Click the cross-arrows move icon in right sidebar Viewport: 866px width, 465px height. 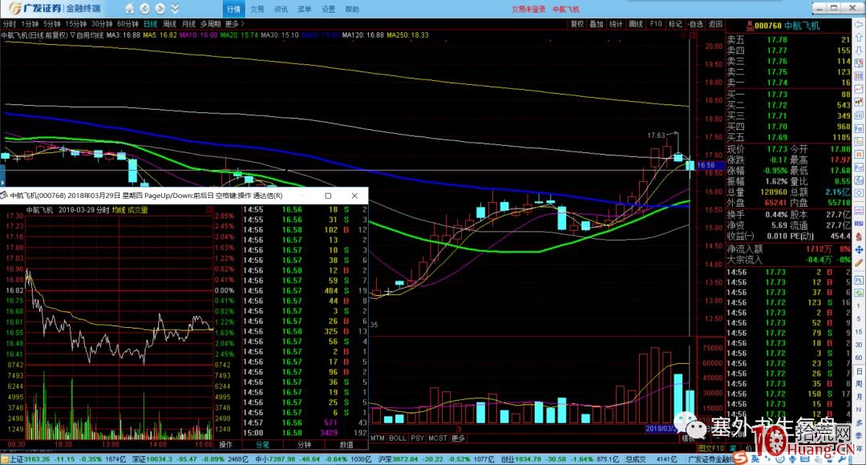pyautogui.click(x=858, y=249)
